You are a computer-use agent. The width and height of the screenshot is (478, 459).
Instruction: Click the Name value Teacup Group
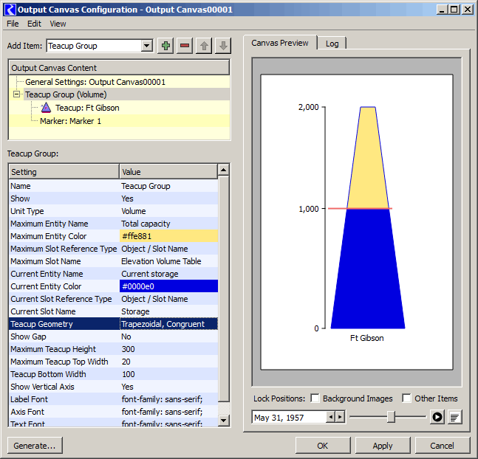coord(168,186)
